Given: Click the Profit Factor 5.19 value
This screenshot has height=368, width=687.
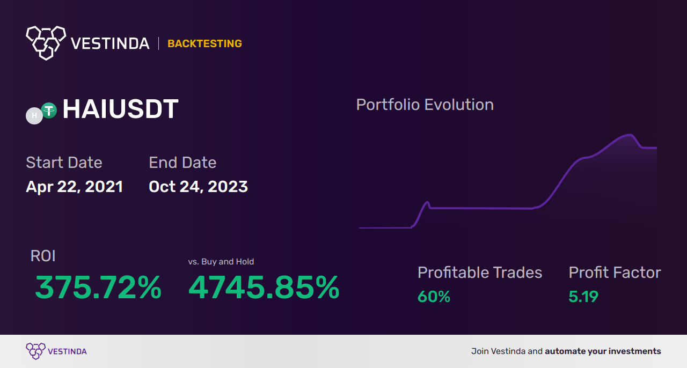Looking at the screenshot, I should coord(583,297).
